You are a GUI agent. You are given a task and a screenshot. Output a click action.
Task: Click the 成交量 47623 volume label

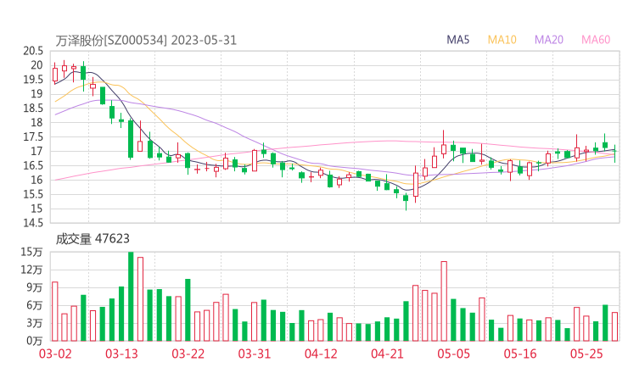(93, 239)
